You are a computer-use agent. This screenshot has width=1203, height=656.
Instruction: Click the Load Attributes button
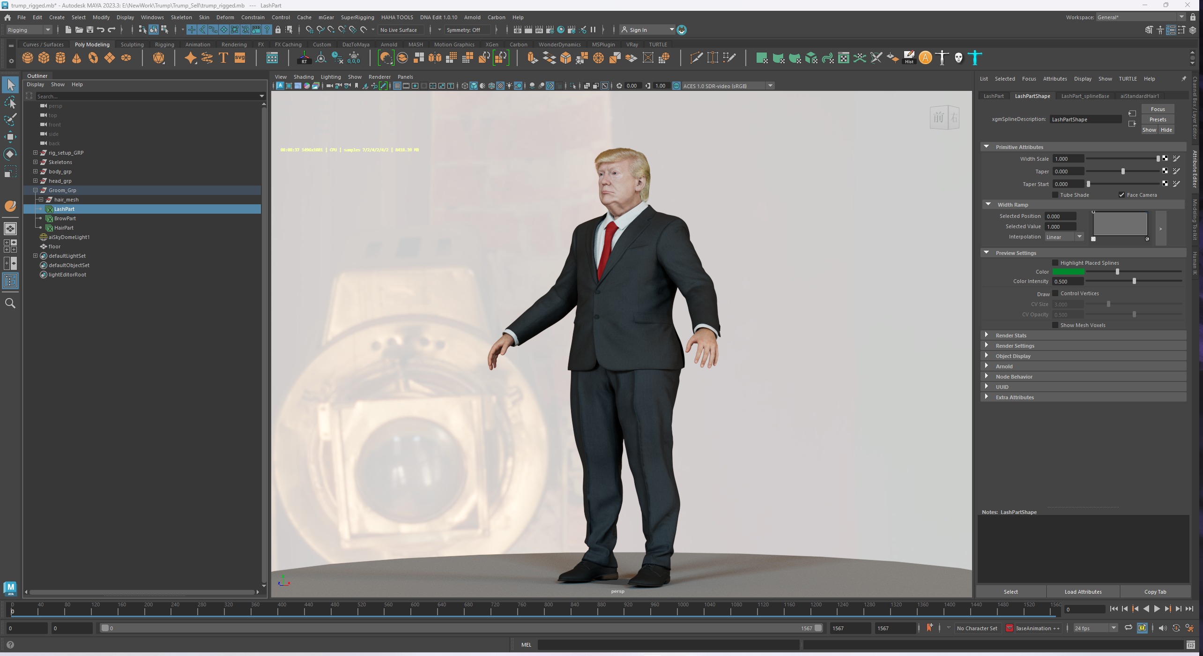coord(1083,592)
